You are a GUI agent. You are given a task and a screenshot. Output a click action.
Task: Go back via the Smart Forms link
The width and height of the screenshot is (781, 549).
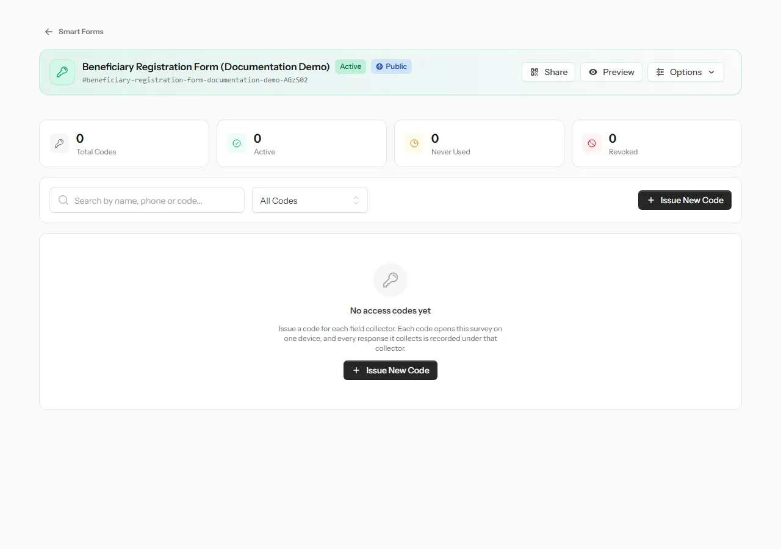click(81, 32)
